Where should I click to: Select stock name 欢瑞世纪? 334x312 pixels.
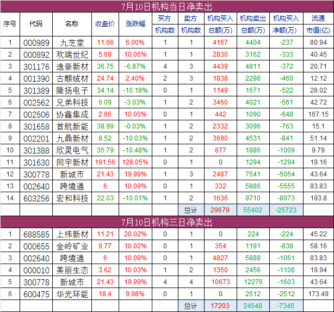coord(72,54)
